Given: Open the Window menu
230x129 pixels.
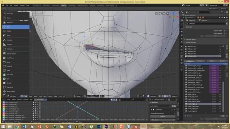Looking at the screenshot, I should 22,5.
